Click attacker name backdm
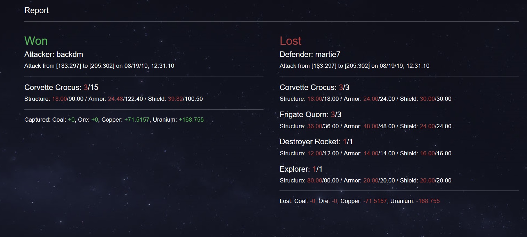The image size is (527, 237). click(70, 55)
